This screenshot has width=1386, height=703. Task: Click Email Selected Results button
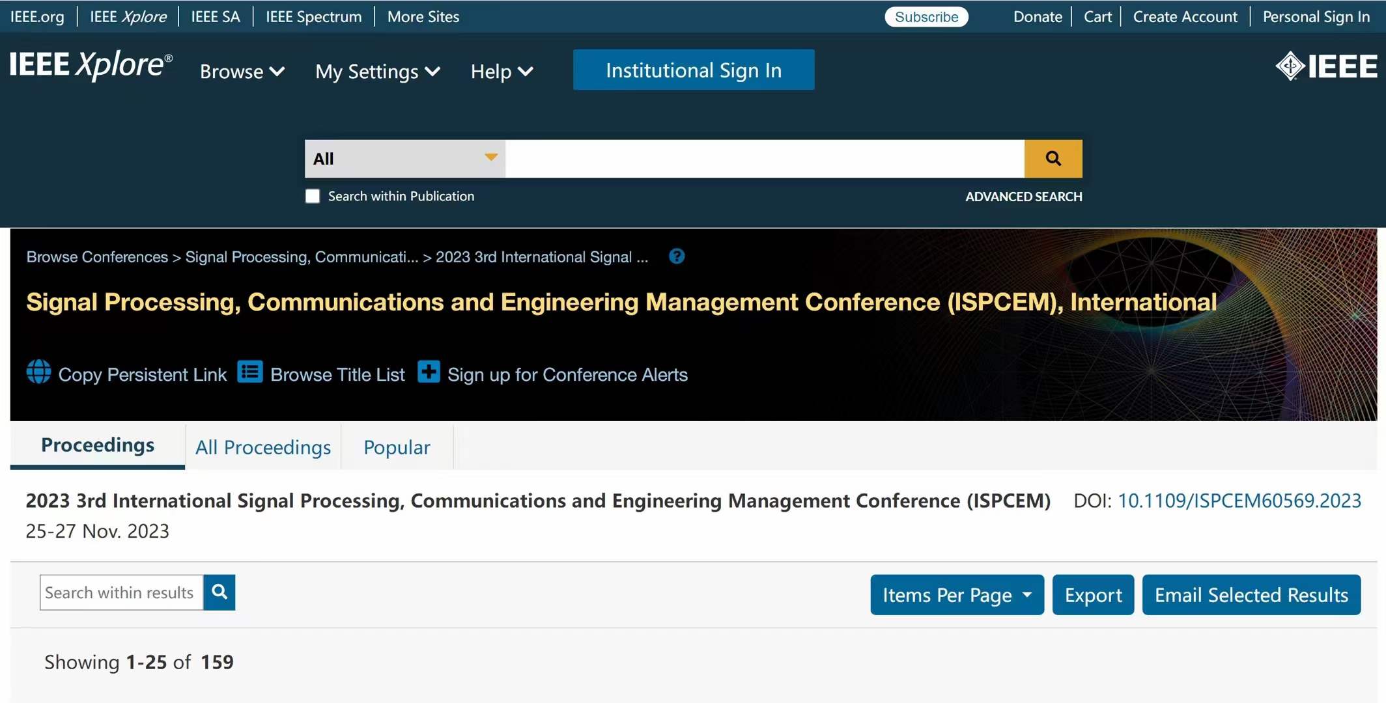pyautogui.click(x=1251, y=595)
